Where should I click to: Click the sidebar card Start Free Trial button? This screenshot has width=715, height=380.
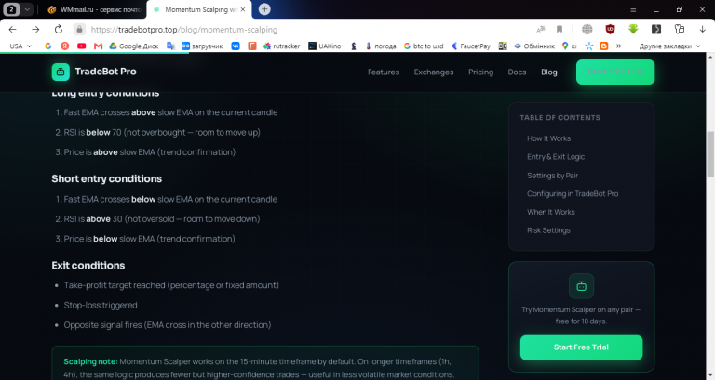point(581,347)
